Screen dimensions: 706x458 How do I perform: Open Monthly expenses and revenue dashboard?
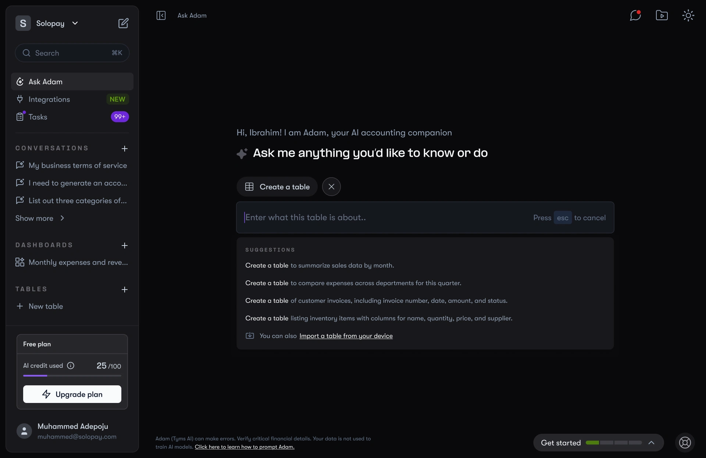tap(78, 262)
